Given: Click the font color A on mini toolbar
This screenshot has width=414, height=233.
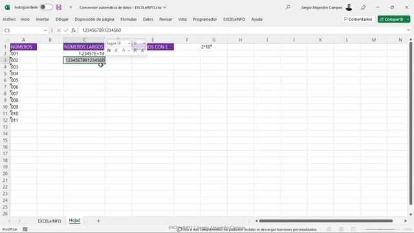Looking at the screenshot, I should pyautogui.click(x=124, y=50).
